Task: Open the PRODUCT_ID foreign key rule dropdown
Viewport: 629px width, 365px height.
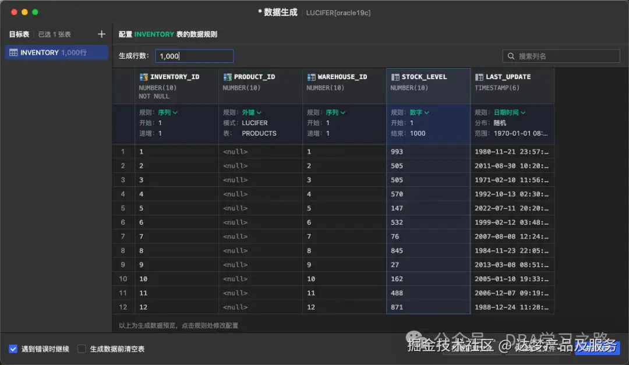Action: (252, 112)
